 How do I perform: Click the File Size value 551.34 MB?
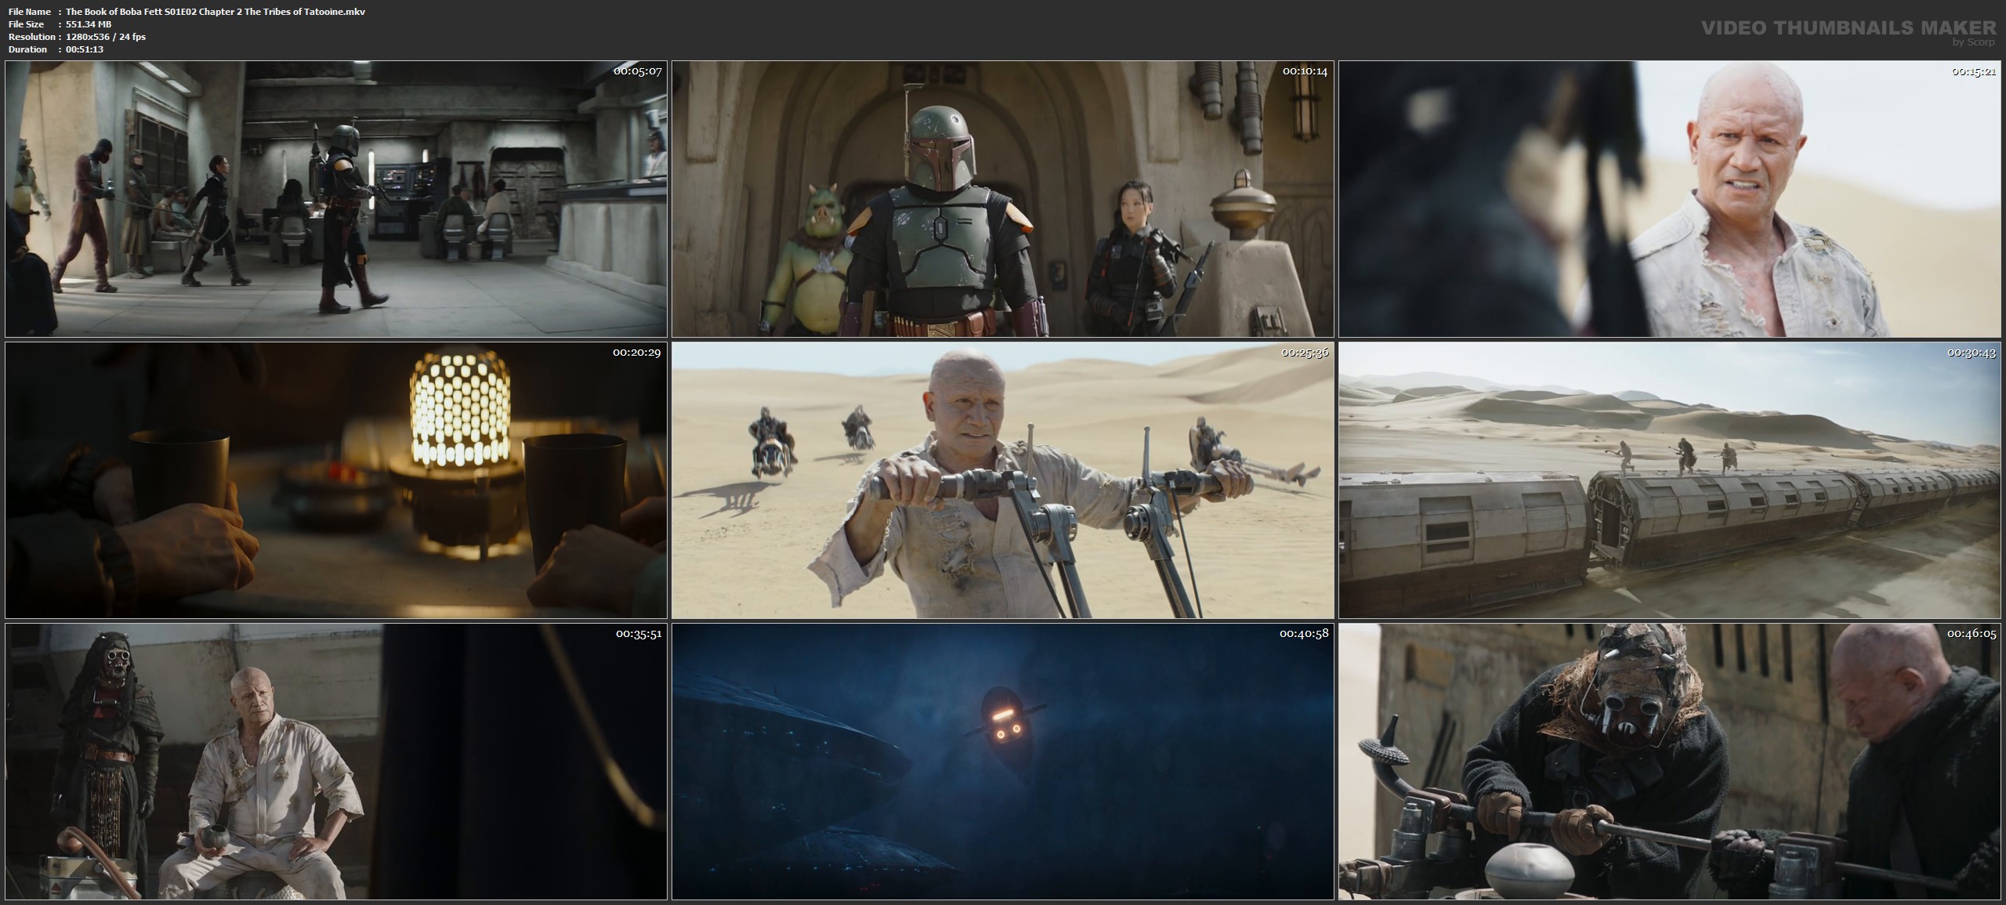coord(89,24)
